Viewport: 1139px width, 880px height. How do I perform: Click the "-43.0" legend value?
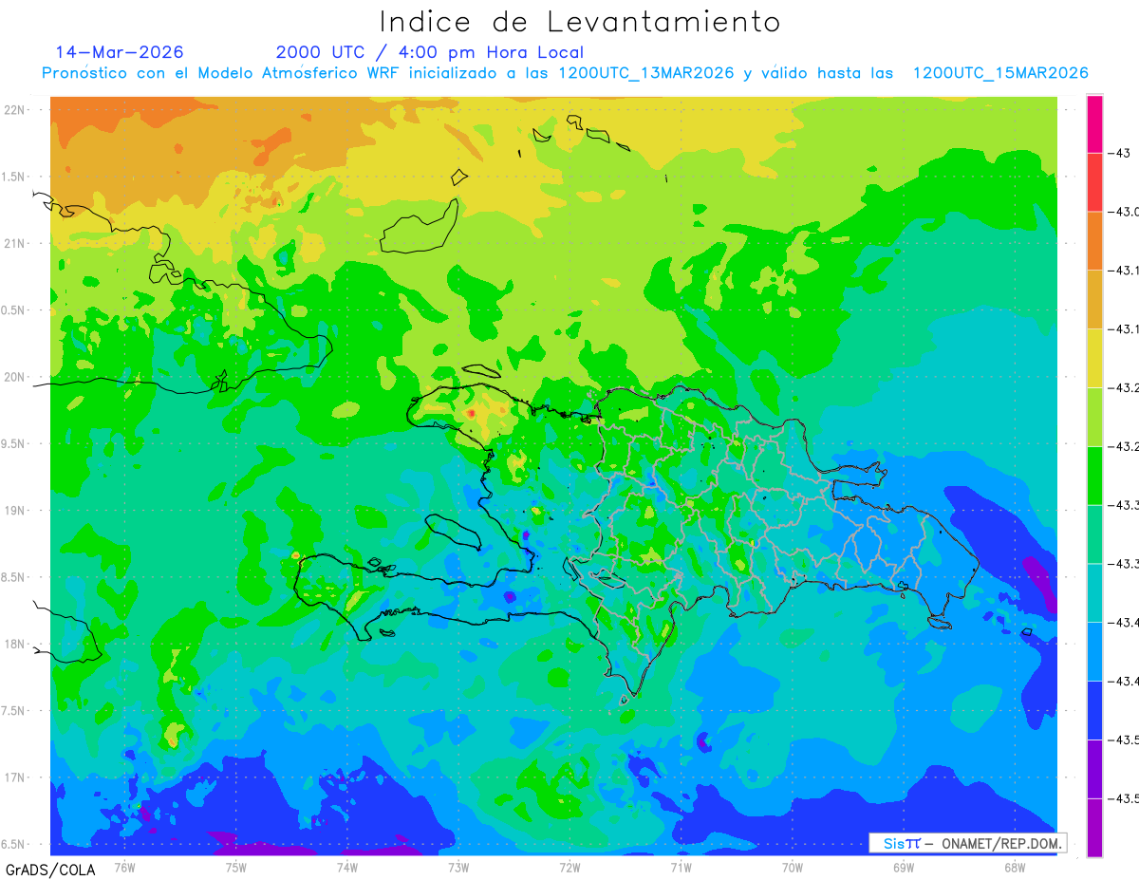1126,212
